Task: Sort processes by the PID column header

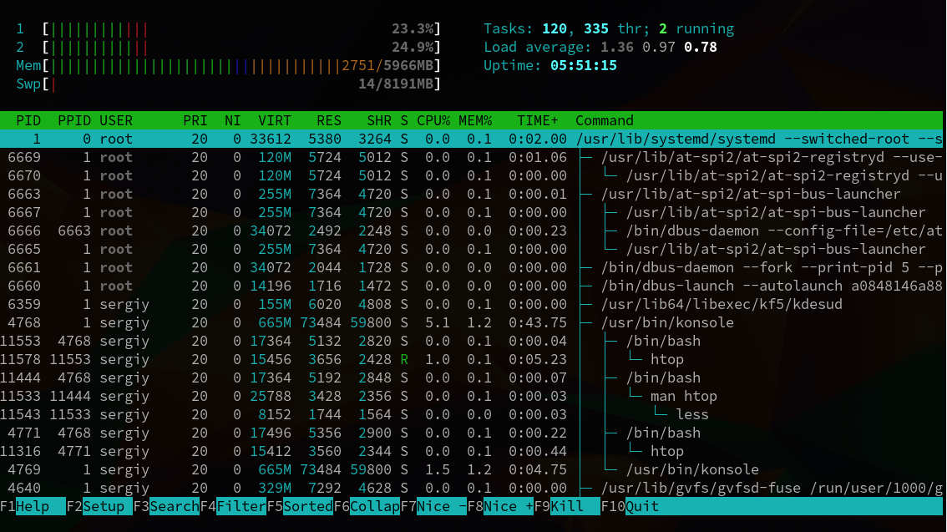Action: (28, 120)
